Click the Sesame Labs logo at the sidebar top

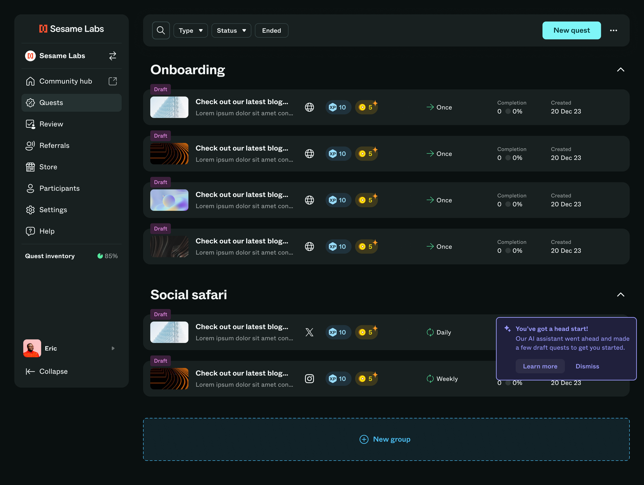pyautogui.click(x=71, y=29)
